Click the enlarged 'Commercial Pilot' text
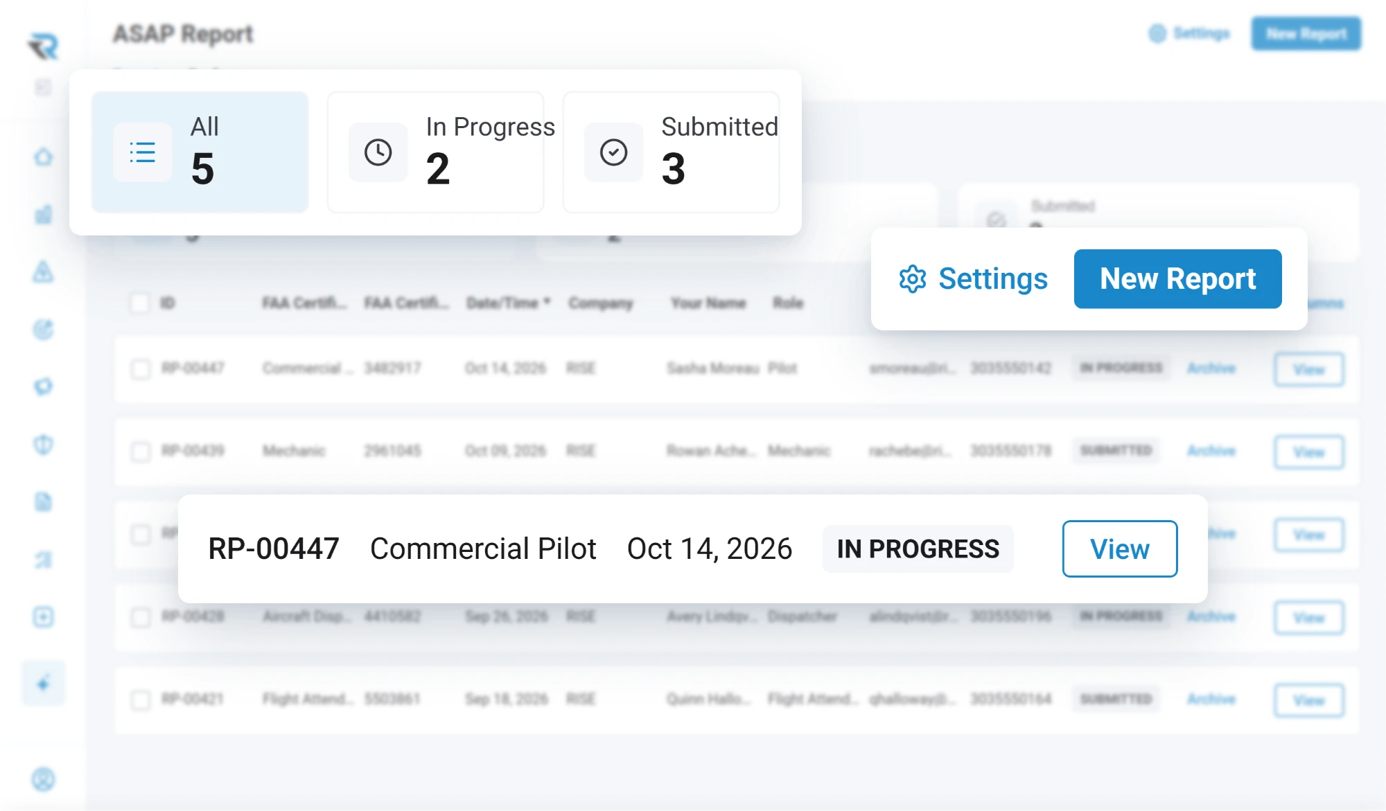The height and width of the screenshot is (811, 1386). click(x=483, y=549)
